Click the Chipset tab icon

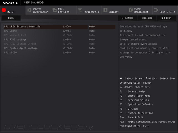[105, 10]
